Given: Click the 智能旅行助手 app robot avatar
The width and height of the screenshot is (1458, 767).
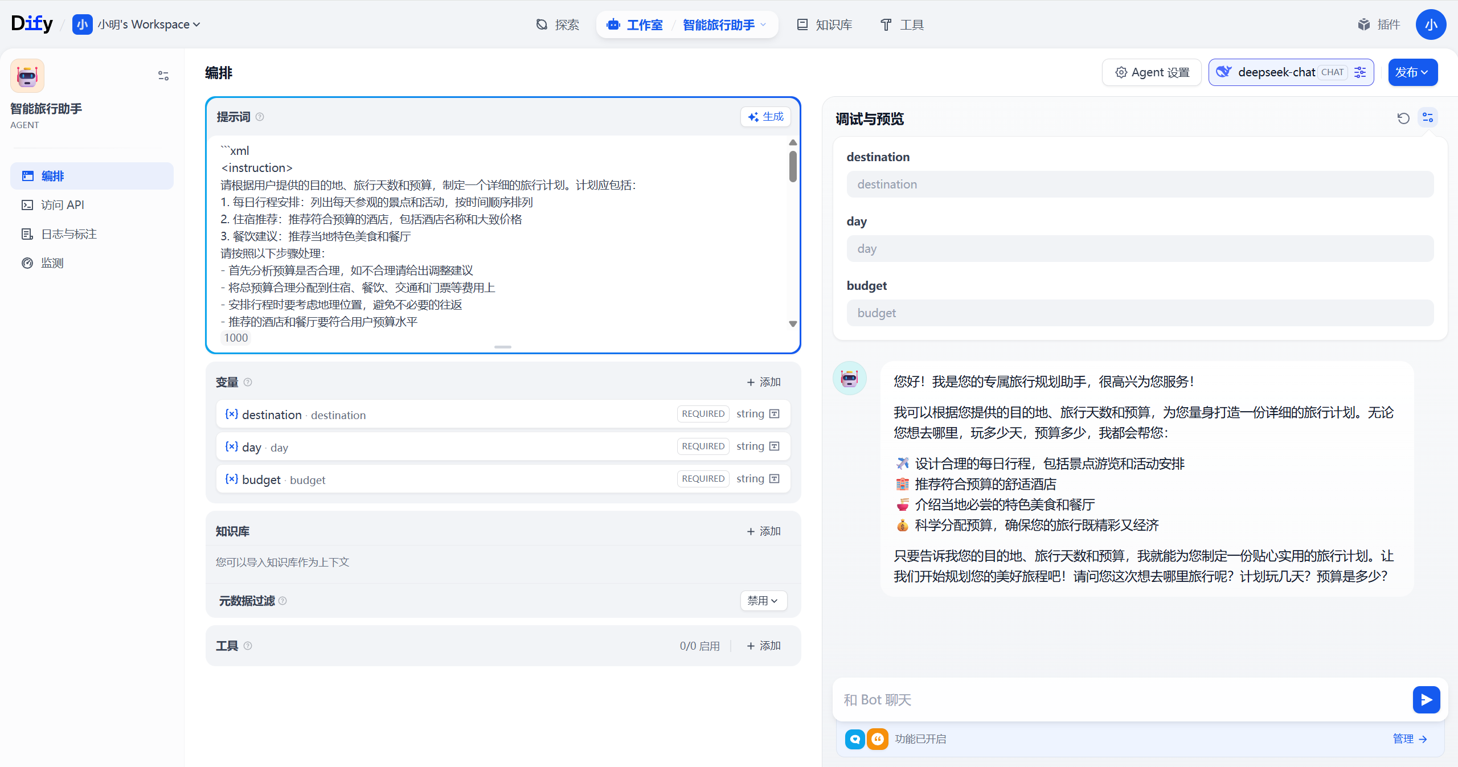Looking at the screenshot, I should pos(27,76).
